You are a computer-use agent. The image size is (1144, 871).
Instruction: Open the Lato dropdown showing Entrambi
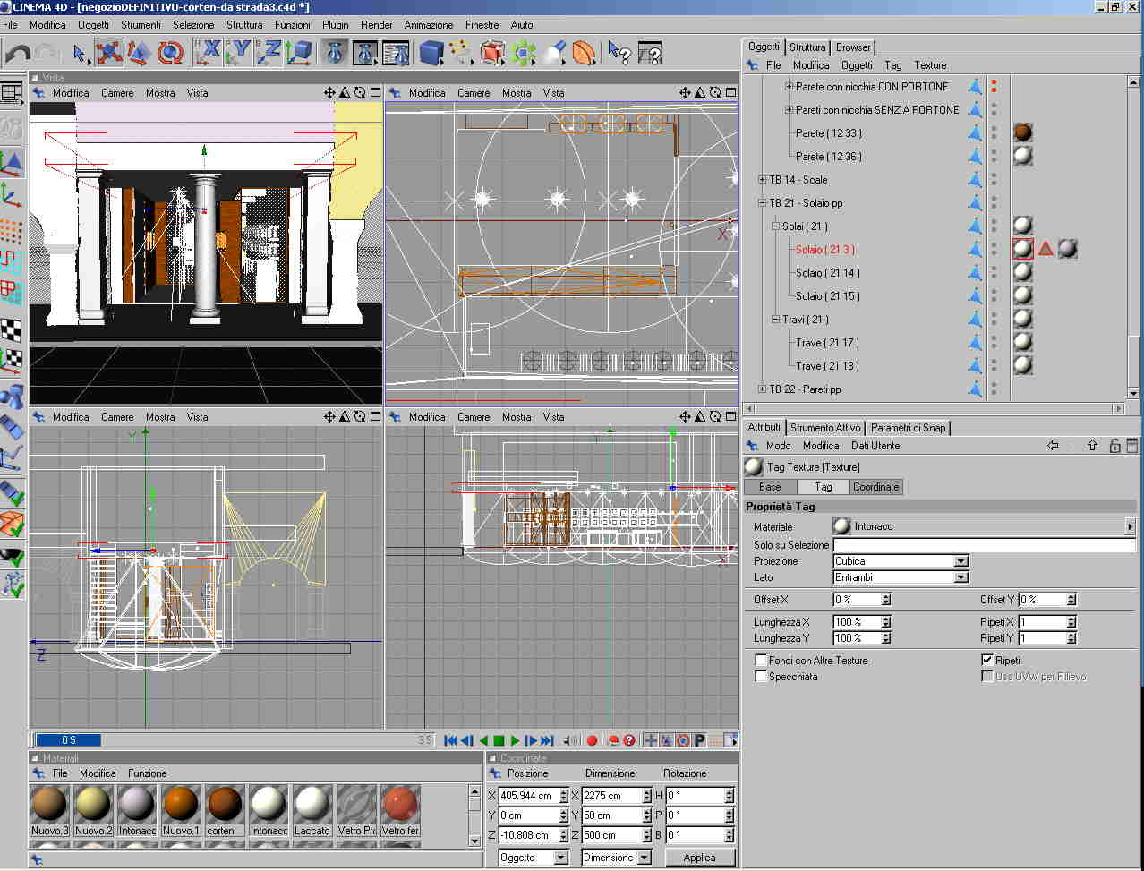(x=900, y=577)
